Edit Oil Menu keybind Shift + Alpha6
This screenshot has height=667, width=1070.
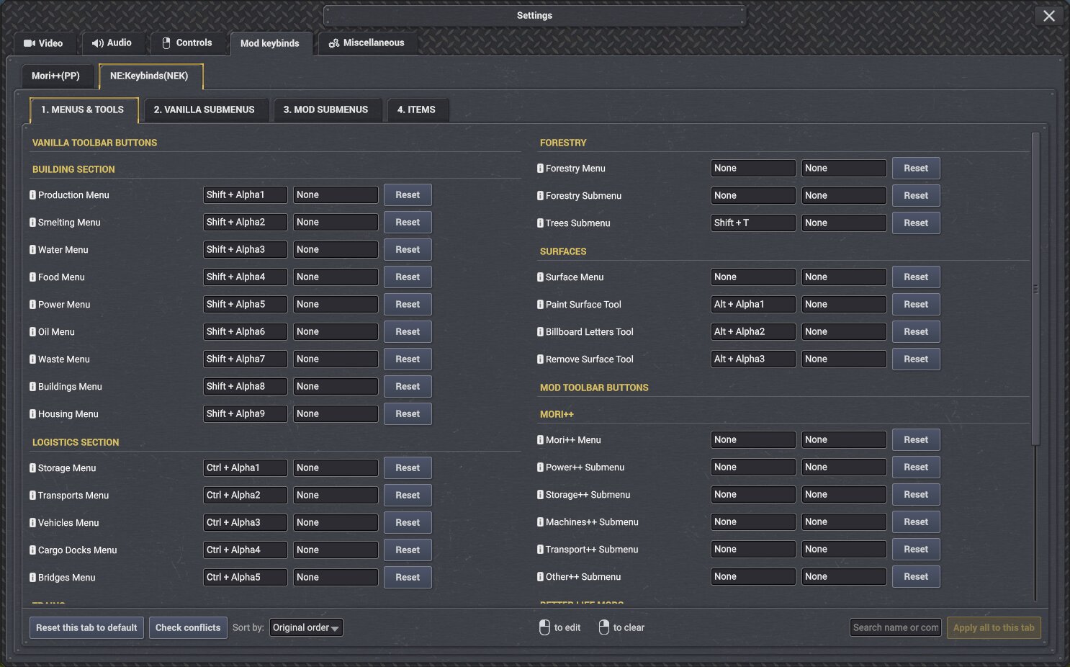[x=245, y=332]
